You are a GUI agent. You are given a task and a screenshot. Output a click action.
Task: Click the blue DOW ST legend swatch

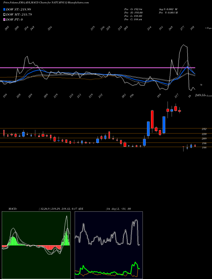[x=4, y=9]
